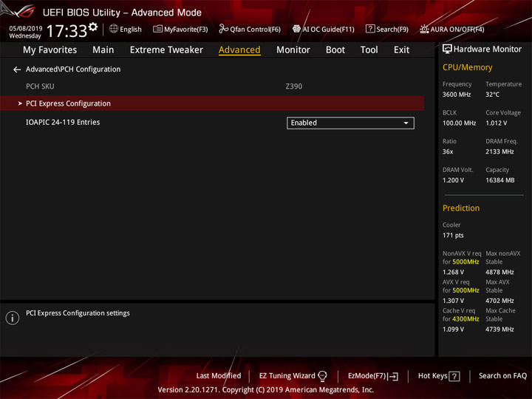Screen dimensions: 532x399
Task: Switch to the Main tab
Action: [x=103, y=50]
